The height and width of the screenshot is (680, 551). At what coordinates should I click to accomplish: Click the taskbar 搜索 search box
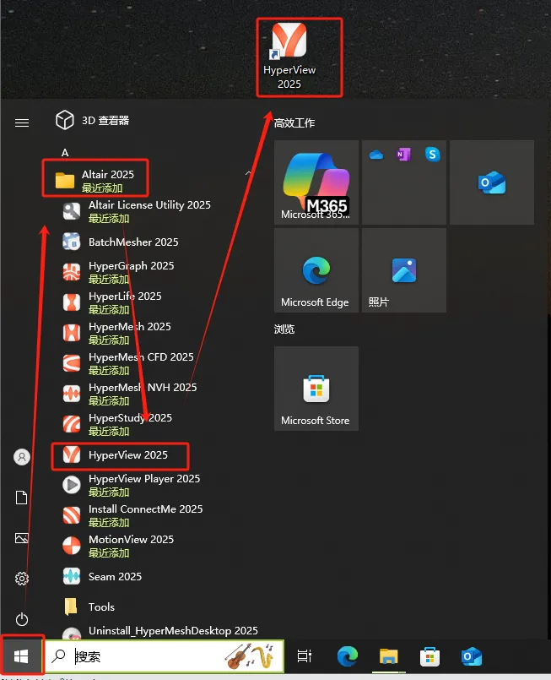[x=165, y=656]
